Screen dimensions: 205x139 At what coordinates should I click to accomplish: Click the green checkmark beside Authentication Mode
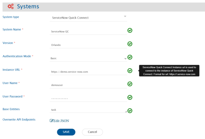(130, 57)
